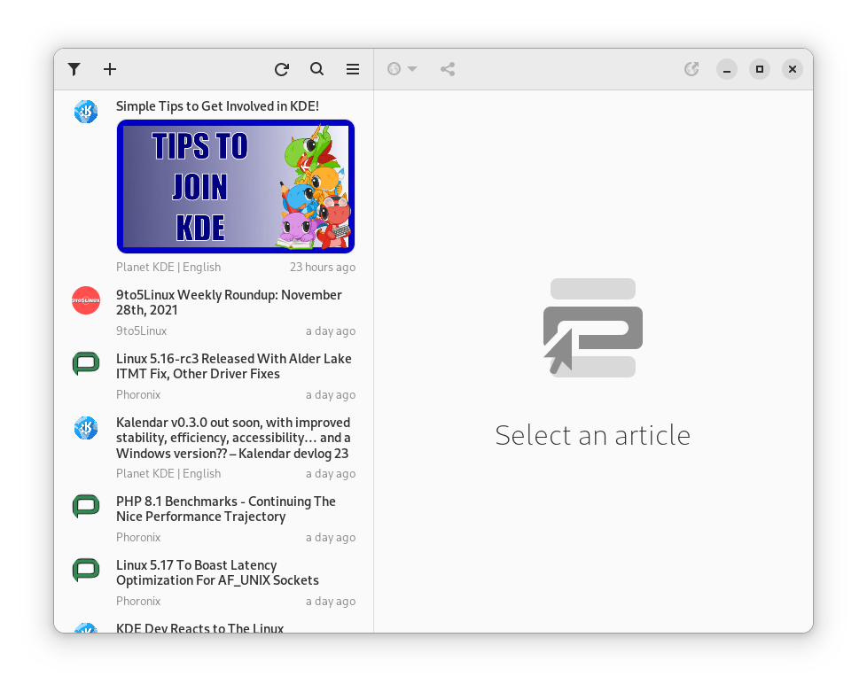
Task: Select Linux 5.16-rc3 Released article
Action: click(x=233, y=366)
